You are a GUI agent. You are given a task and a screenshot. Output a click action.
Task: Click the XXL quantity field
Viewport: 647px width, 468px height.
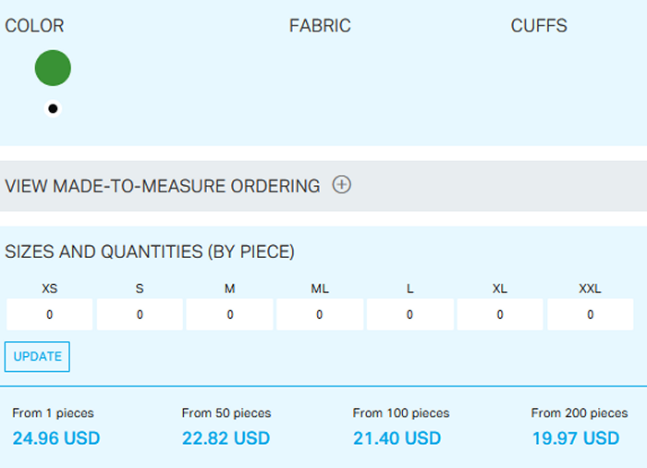click(x=590, y=314)
